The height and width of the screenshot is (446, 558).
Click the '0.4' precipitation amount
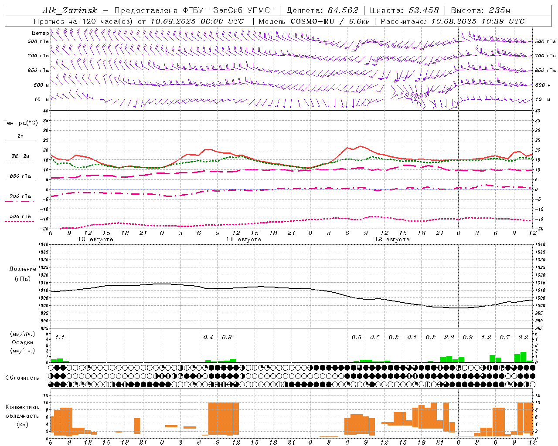[208, 338]
